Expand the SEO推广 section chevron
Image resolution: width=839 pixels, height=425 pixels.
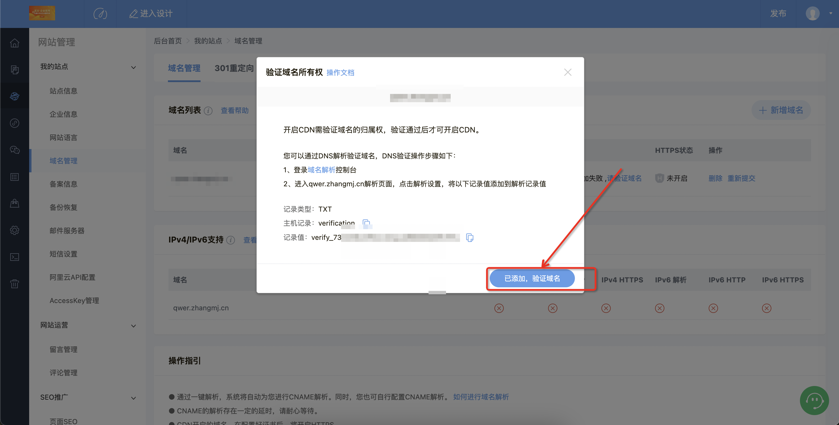point(133,398)
